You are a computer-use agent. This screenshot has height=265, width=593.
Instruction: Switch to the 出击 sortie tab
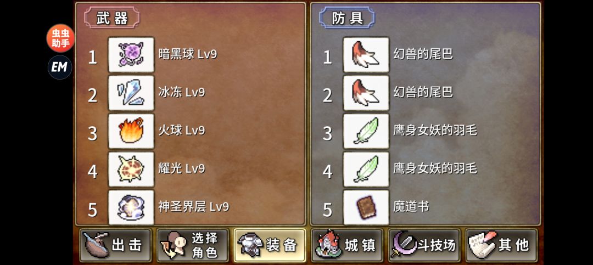pyautogui.click(x=115, y=245)
